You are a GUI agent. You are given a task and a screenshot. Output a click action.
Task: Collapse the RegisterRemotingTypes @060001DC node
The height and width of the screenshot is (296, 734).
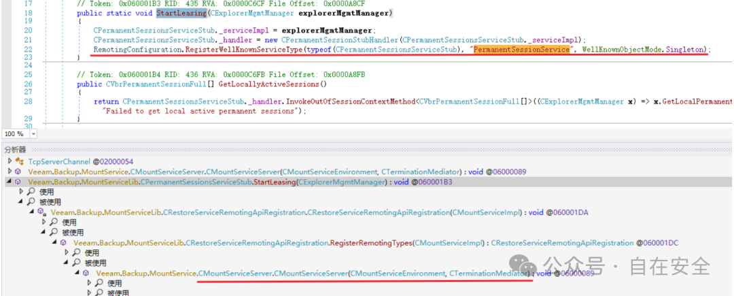(x=54, y=243)
